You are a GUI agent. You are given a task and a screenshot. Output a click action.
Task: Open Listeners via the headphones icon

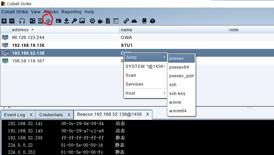tap(22, 21)
